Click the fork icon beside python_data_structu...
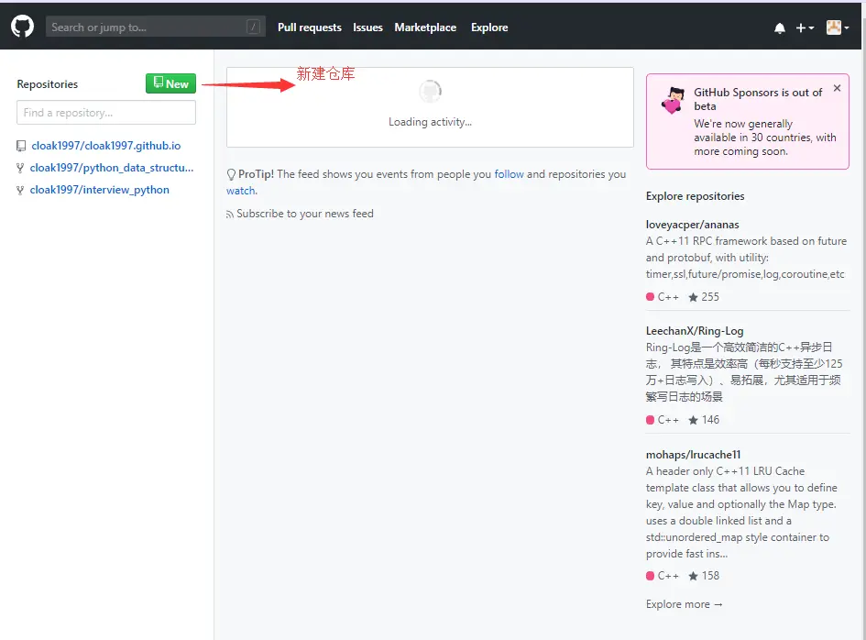Image resolution: width=866 pixels, height=640 pixels. tap(20, 168)
